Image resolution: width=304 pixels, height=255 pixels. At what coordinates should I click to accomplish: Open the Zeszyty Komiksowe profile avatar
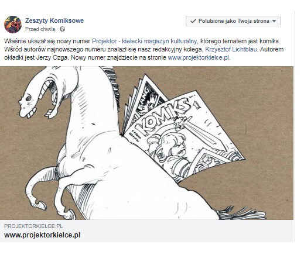click(x=13, y=25)
